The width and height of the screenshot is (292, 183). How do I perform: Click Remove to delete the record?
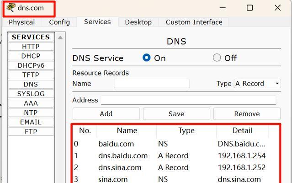click(247, 113)
